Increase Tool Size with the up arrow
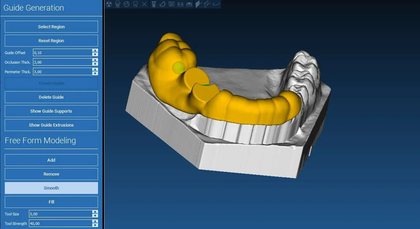 click(x=95, y=212)
